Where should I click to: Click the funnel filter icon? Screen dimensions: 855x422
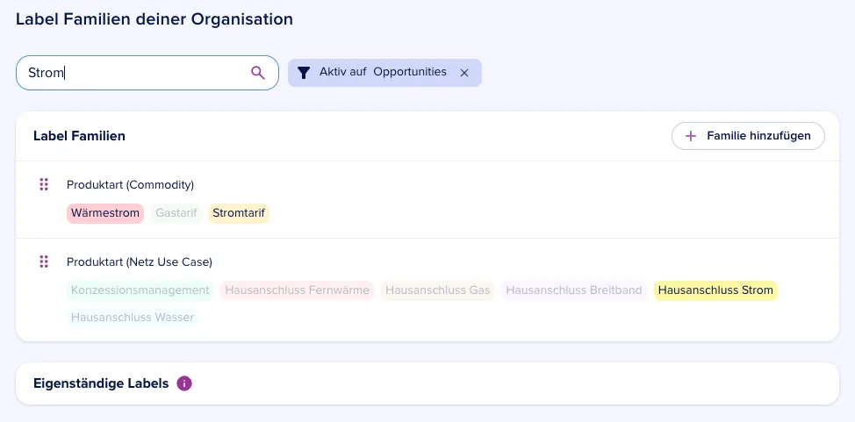(x=305, y=73)
